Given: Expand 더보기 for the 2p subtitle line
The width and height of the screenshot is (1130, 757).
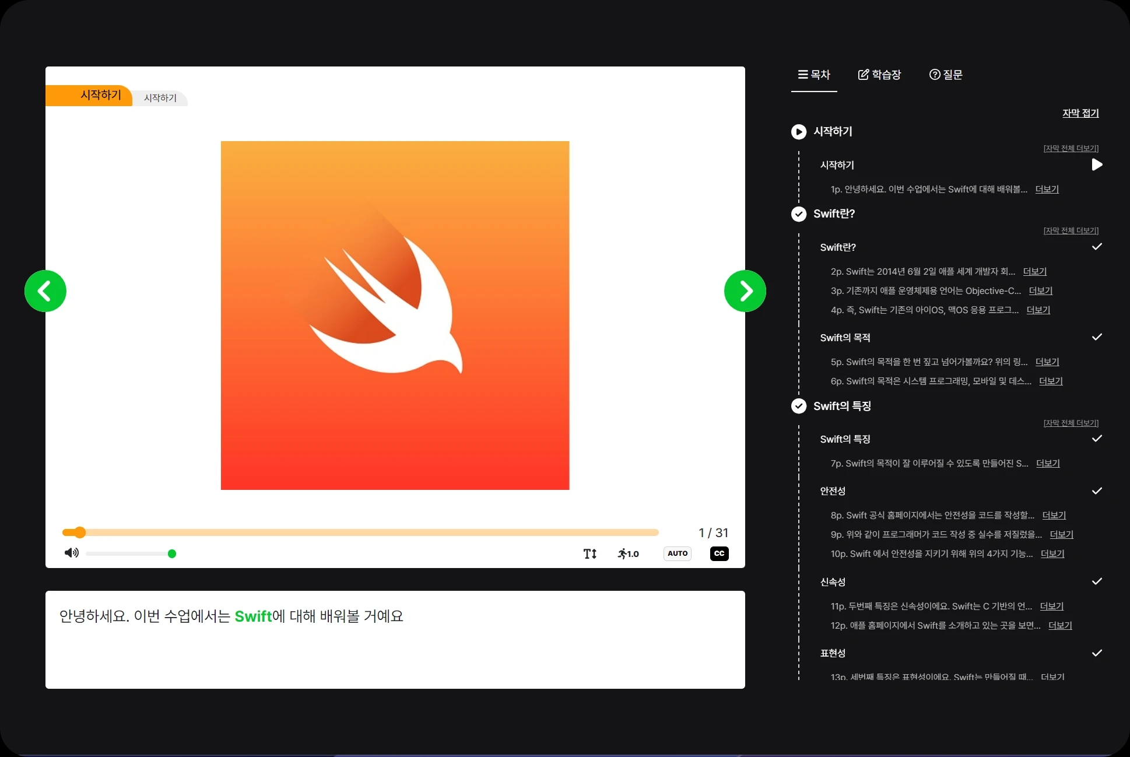Looking at the screenshot, I should [1035, 272].
